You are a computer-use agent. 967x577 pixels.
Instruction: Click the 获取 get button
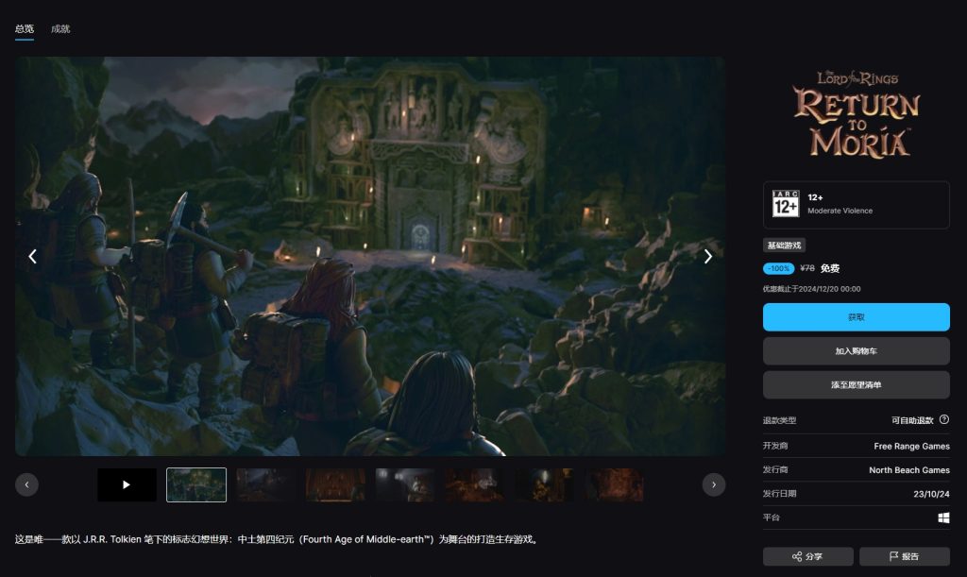(x=856, y=317)
